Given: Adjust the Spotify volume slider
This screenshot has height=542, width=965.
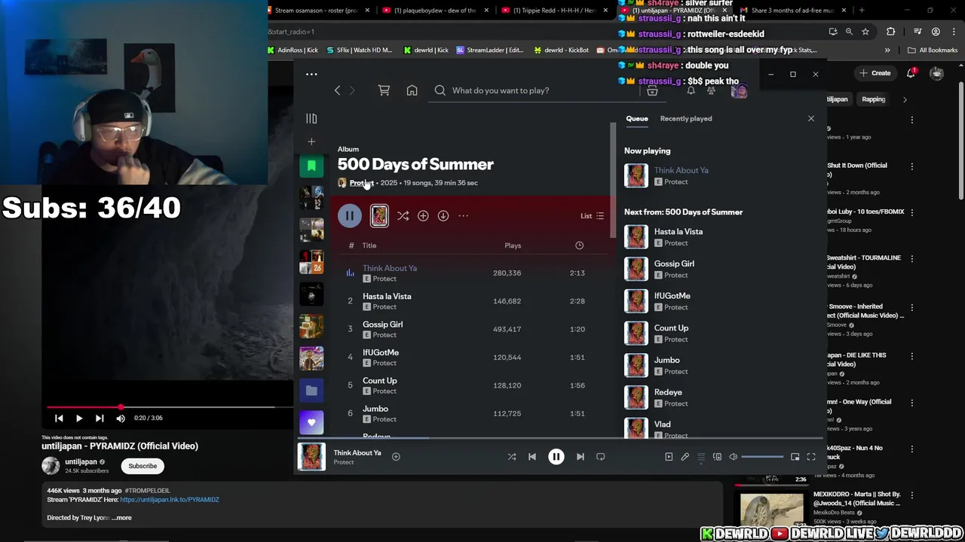Looking at the screenshot, I should [x=762, y=456].
